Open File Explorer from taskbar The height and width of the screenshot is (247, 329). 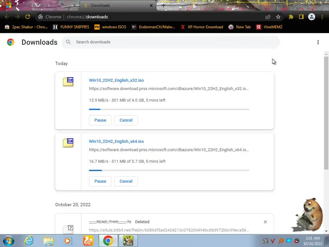[x=49, y=241]
